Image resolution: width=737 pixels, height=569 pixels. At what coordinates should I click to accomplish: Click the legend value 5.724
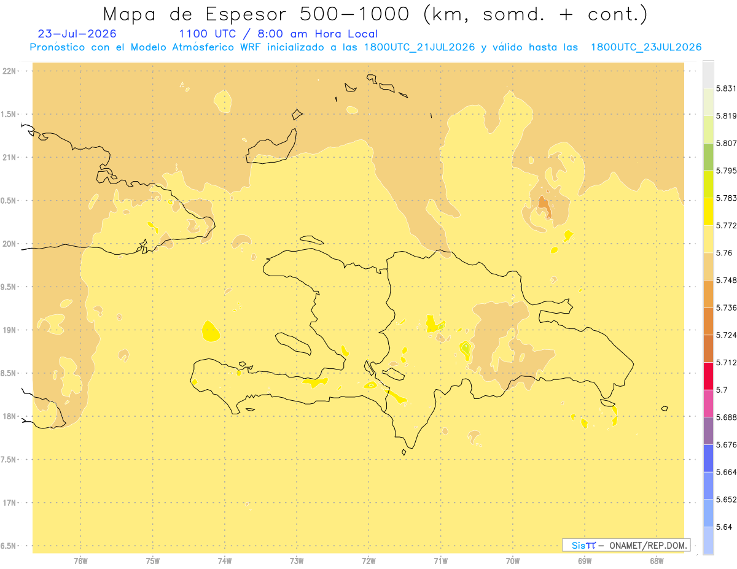coord(726,335)
